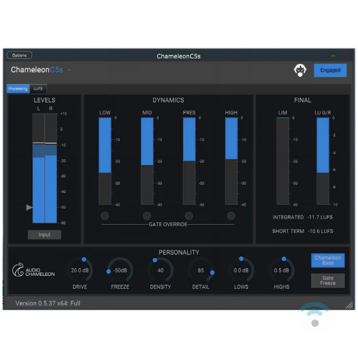This screenshot has height=358, width=358.
Task: Click the Input button under Levels
Action: pos(44,235)
